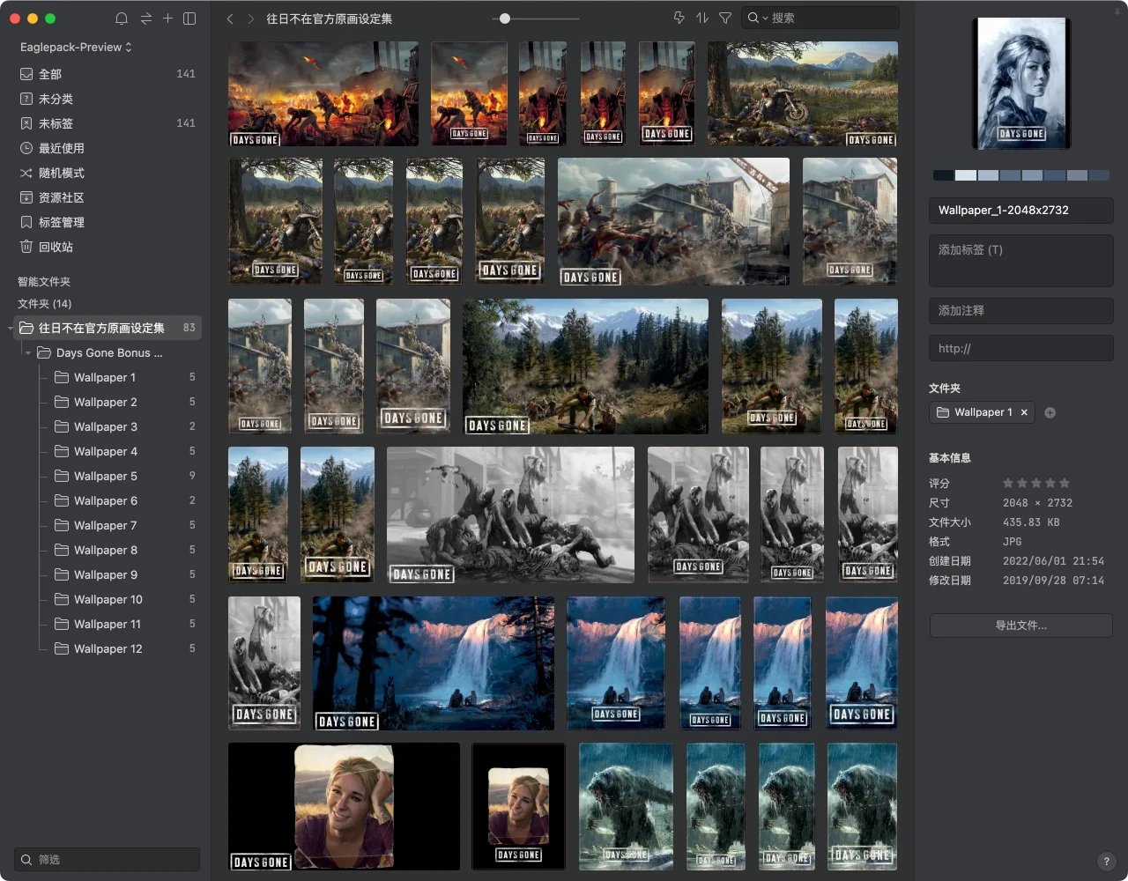Open the sort order icon
This screenshot has width=1128, height=881.
pyautogui.click(x=702, y=18)
